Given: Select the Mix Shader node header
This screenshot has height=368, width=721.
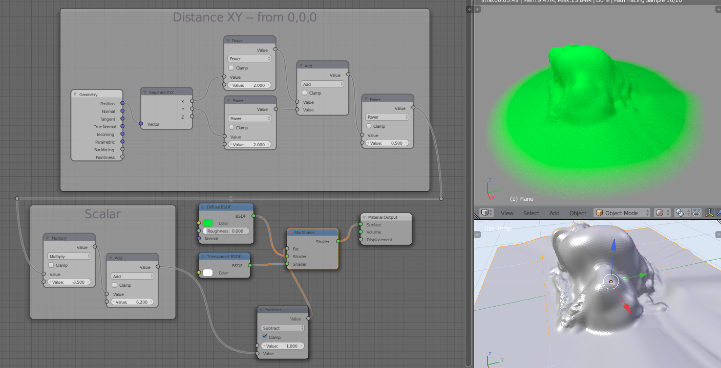Looking at the screenshot, I should pos(312,233).
